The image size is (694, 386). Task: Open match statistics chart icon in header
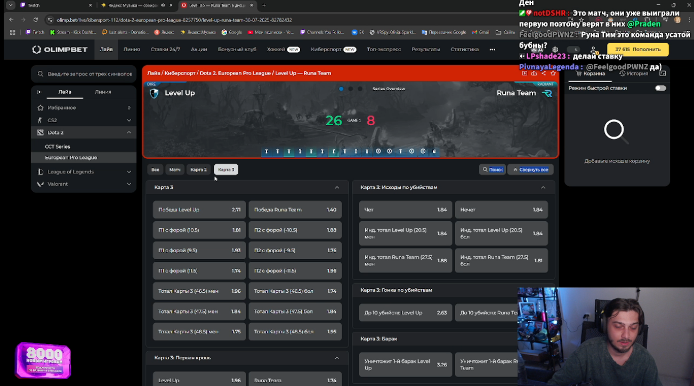(534, 73)
